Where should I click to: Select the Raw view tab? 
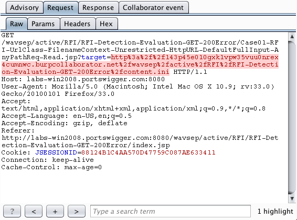coord(16,24)
